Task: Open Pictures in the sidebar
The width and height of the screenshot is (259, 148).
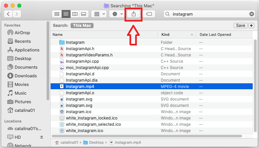Action: coord(19,102)
